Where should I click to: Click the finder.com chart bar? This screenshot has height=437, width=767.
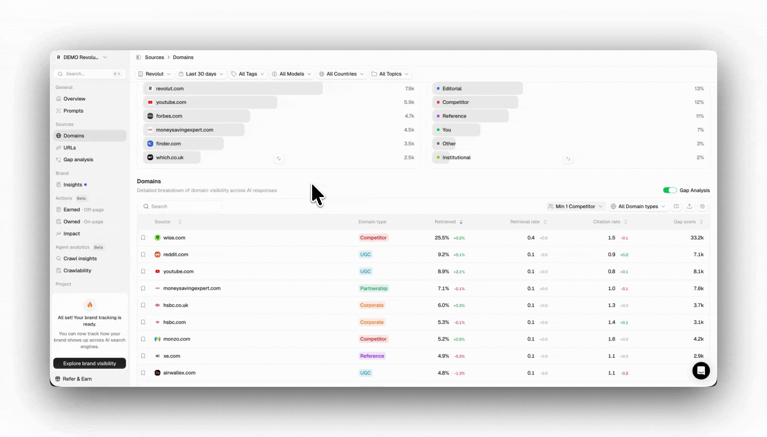[x=184, y=144]
